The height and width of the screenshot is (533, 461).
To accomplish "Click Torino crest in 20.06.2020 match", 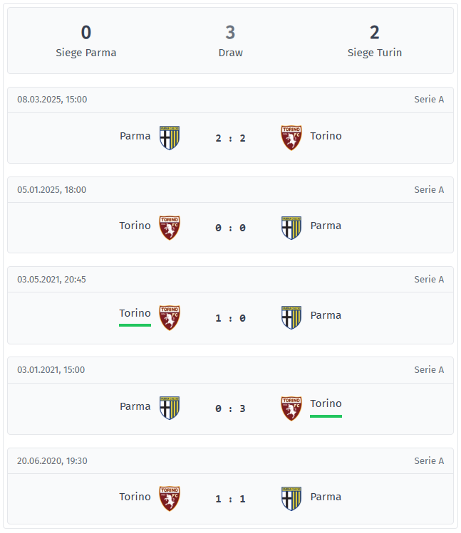I will (x=170, y=498).
